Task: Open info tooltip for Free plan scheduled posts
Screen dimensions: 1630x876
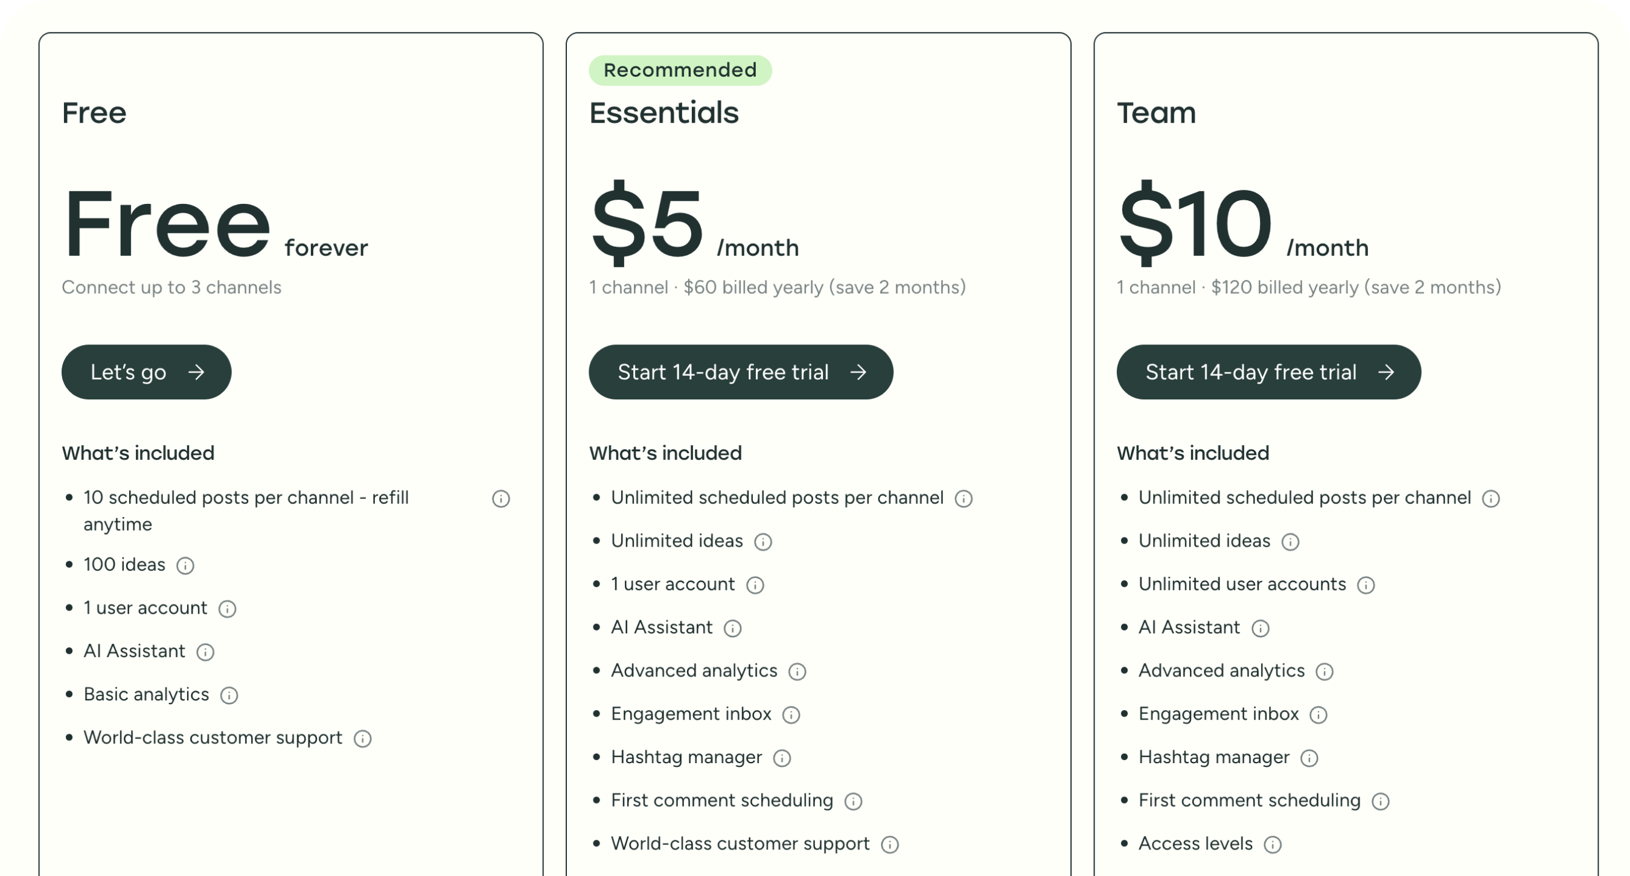Action: [500, 499]
